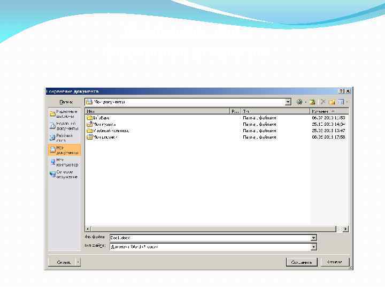Click the date 25.10.2010 14:34

click(x=328, y=124)
